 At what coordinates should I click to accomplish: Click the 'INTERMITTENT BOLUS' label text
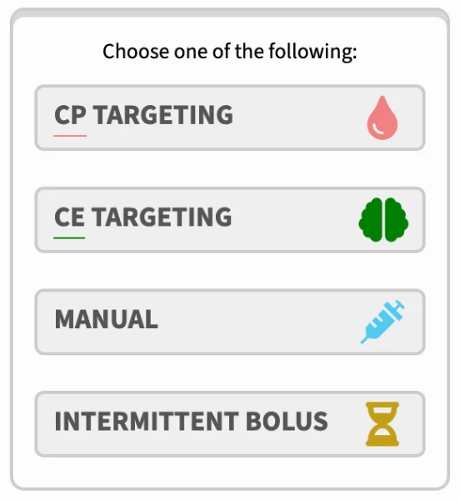coord(192,421)
